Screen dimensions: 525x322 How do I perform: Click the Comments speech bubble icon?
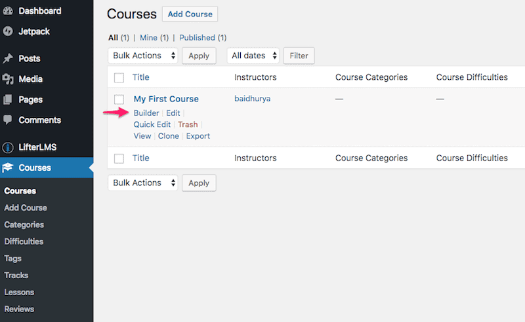(x=8, y=120)
